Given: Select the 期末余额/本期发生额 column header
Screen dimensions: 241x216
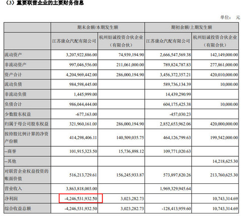Looking at the screenshot, I should tap(98, 27).
